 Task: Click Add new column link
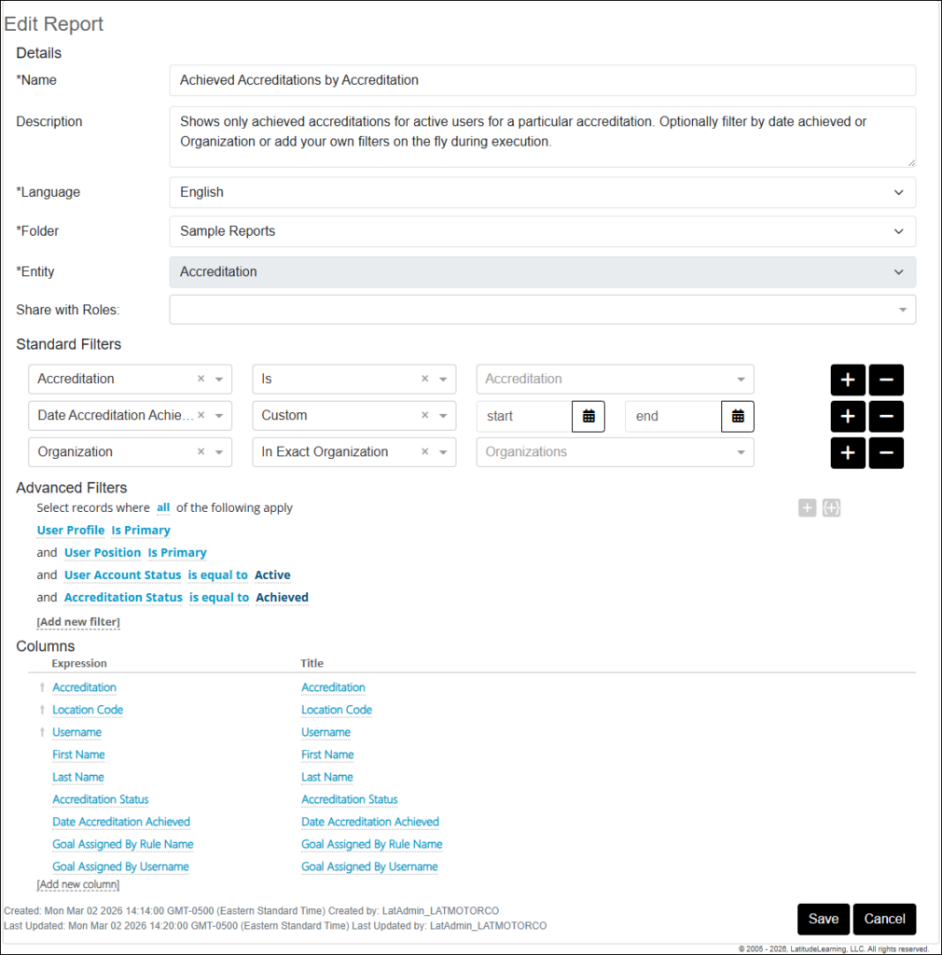78,884
